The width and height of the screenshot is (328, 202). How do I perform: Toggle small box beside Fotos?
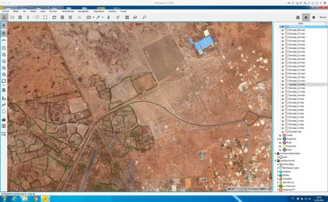(x=280, y=150)
